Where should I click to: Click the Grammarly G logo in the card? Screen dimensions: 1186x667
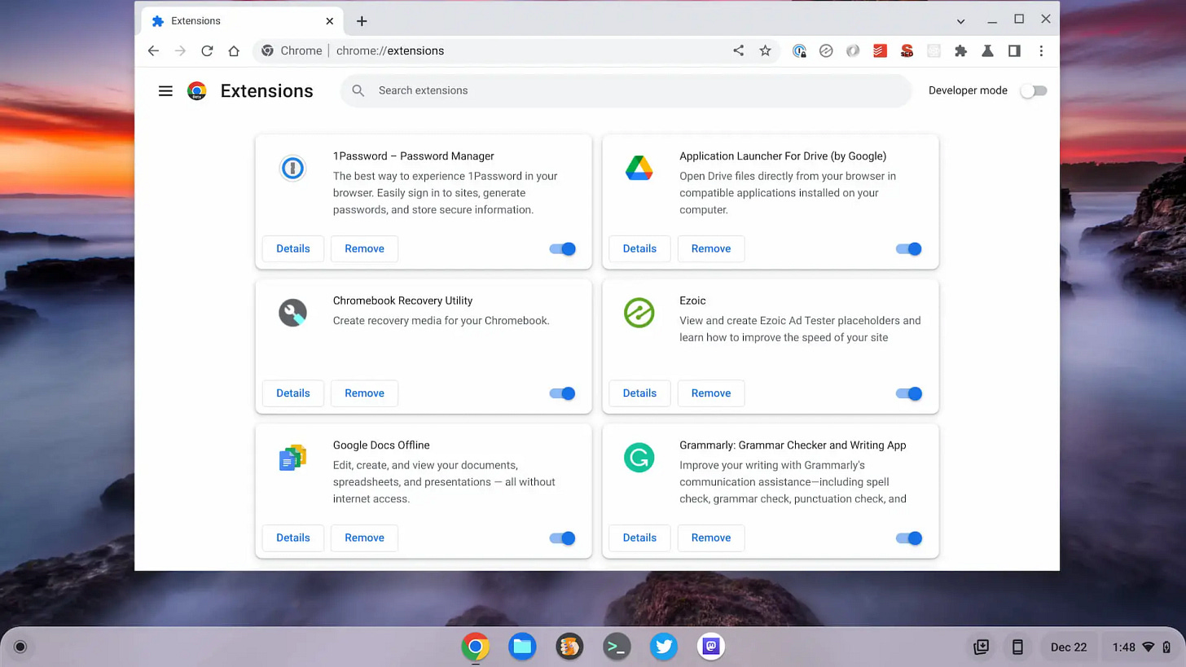pyautogui.click(x=639, y=458)
